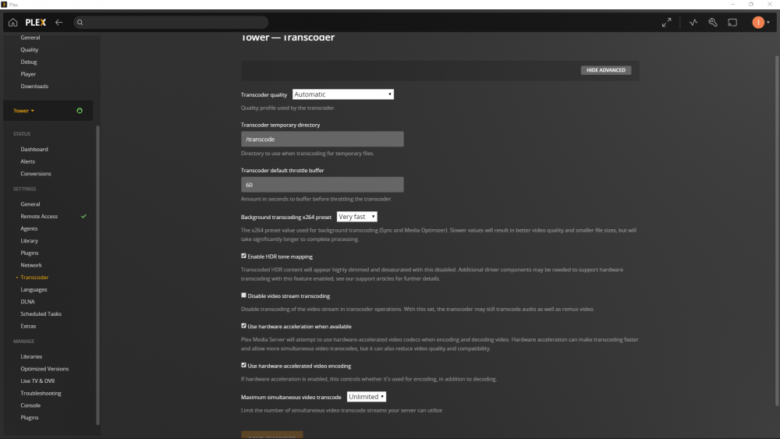Open Extras settings
Viewport: 780px width, 439px height.
(x=28, y=326)
